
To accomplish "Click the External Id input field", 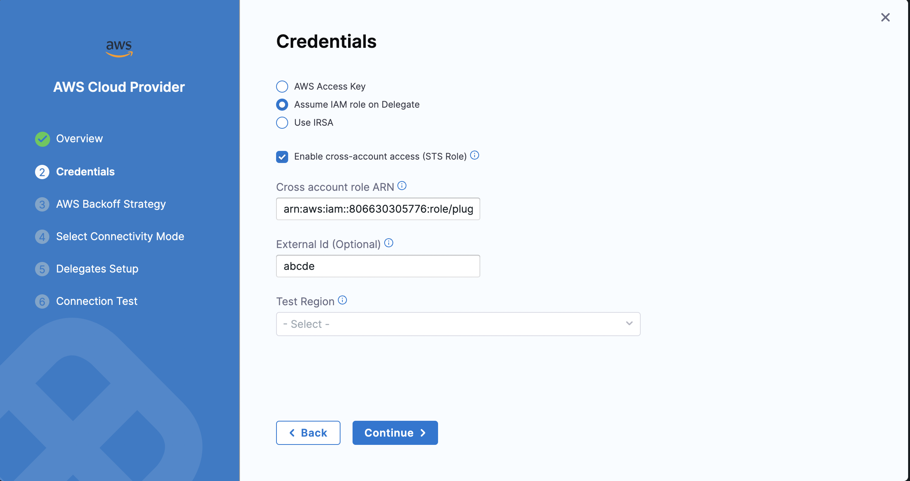I will (x=378, y=266).
